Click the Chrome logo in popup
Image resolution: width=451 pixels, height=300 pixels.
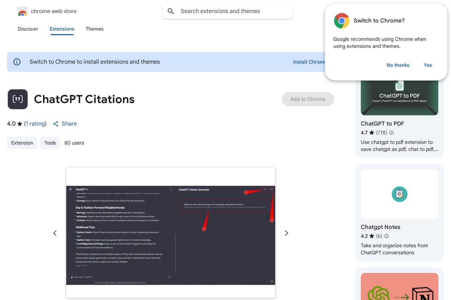[341, 21]
